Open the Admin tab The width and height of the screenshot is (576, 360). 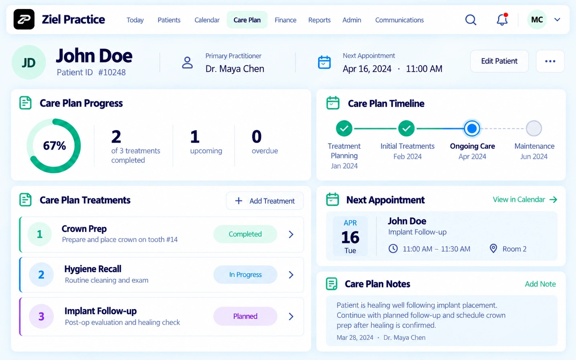coord(352,20)
